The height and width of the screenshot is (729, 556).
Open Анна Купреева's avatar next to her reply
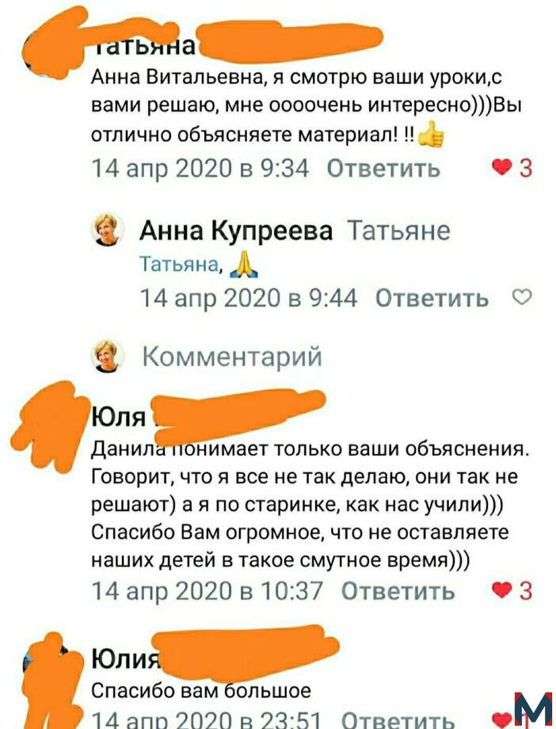[109, 230]
